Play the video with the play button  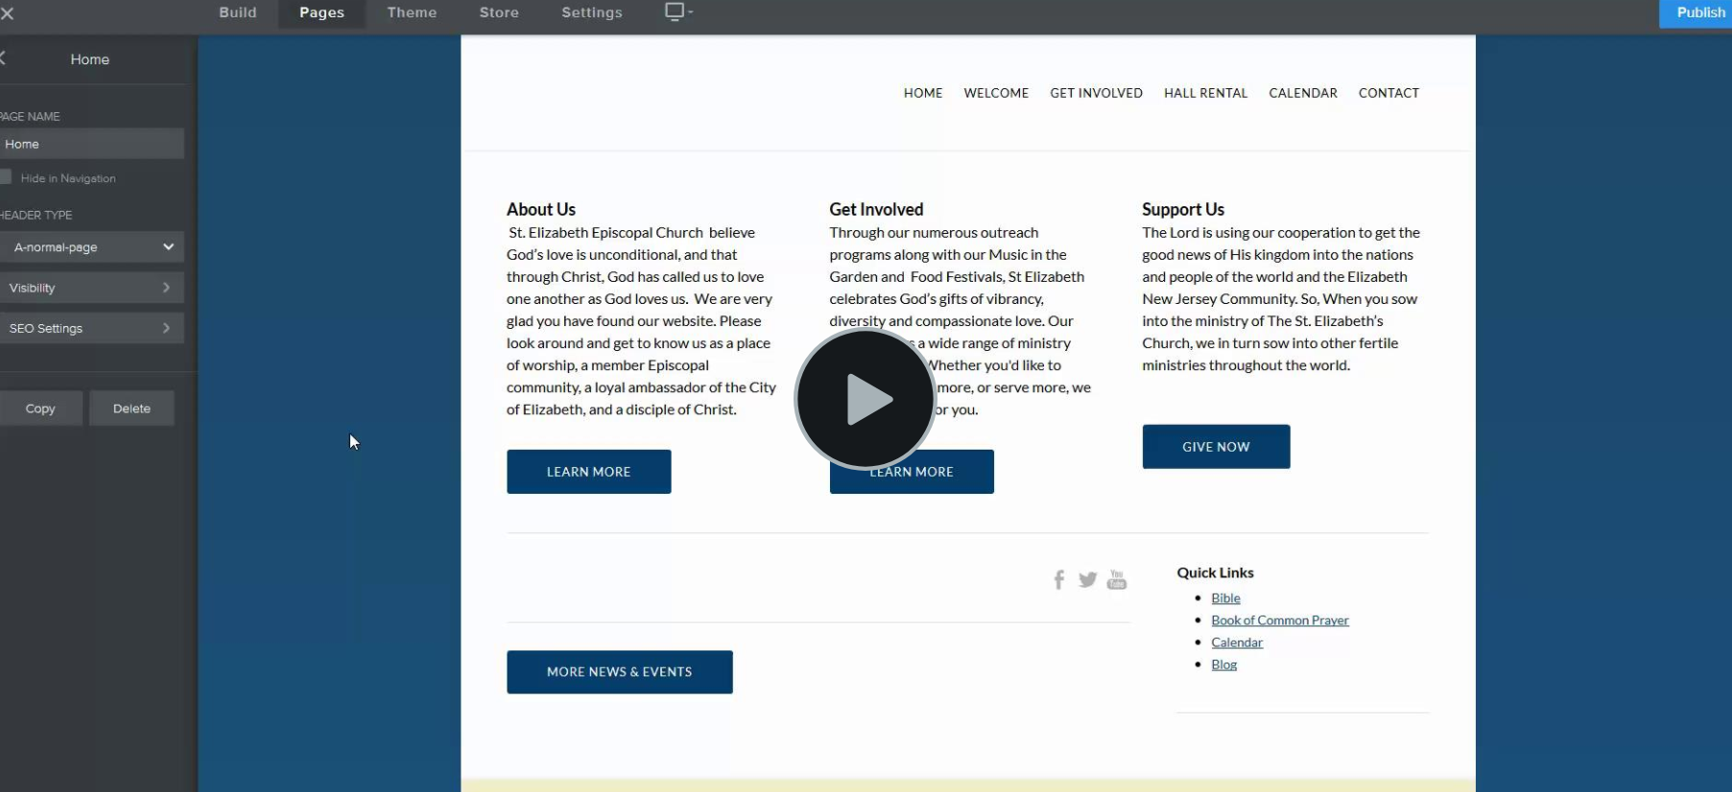click(x=866, y=399)
